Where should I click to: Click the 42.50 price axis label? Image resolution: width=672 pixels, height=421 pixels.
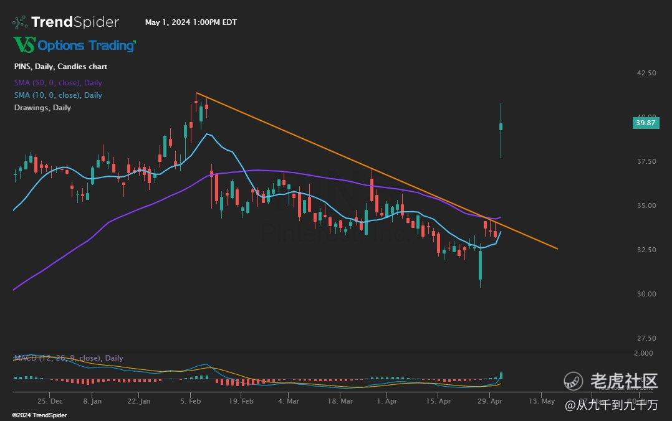pyautogui.click(x=646, y=73)
